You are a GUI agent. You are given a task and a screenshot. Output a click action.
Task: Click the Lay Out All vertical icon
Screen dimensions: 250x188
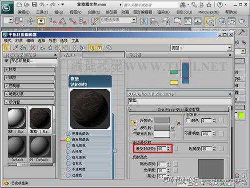pos(74,48)
